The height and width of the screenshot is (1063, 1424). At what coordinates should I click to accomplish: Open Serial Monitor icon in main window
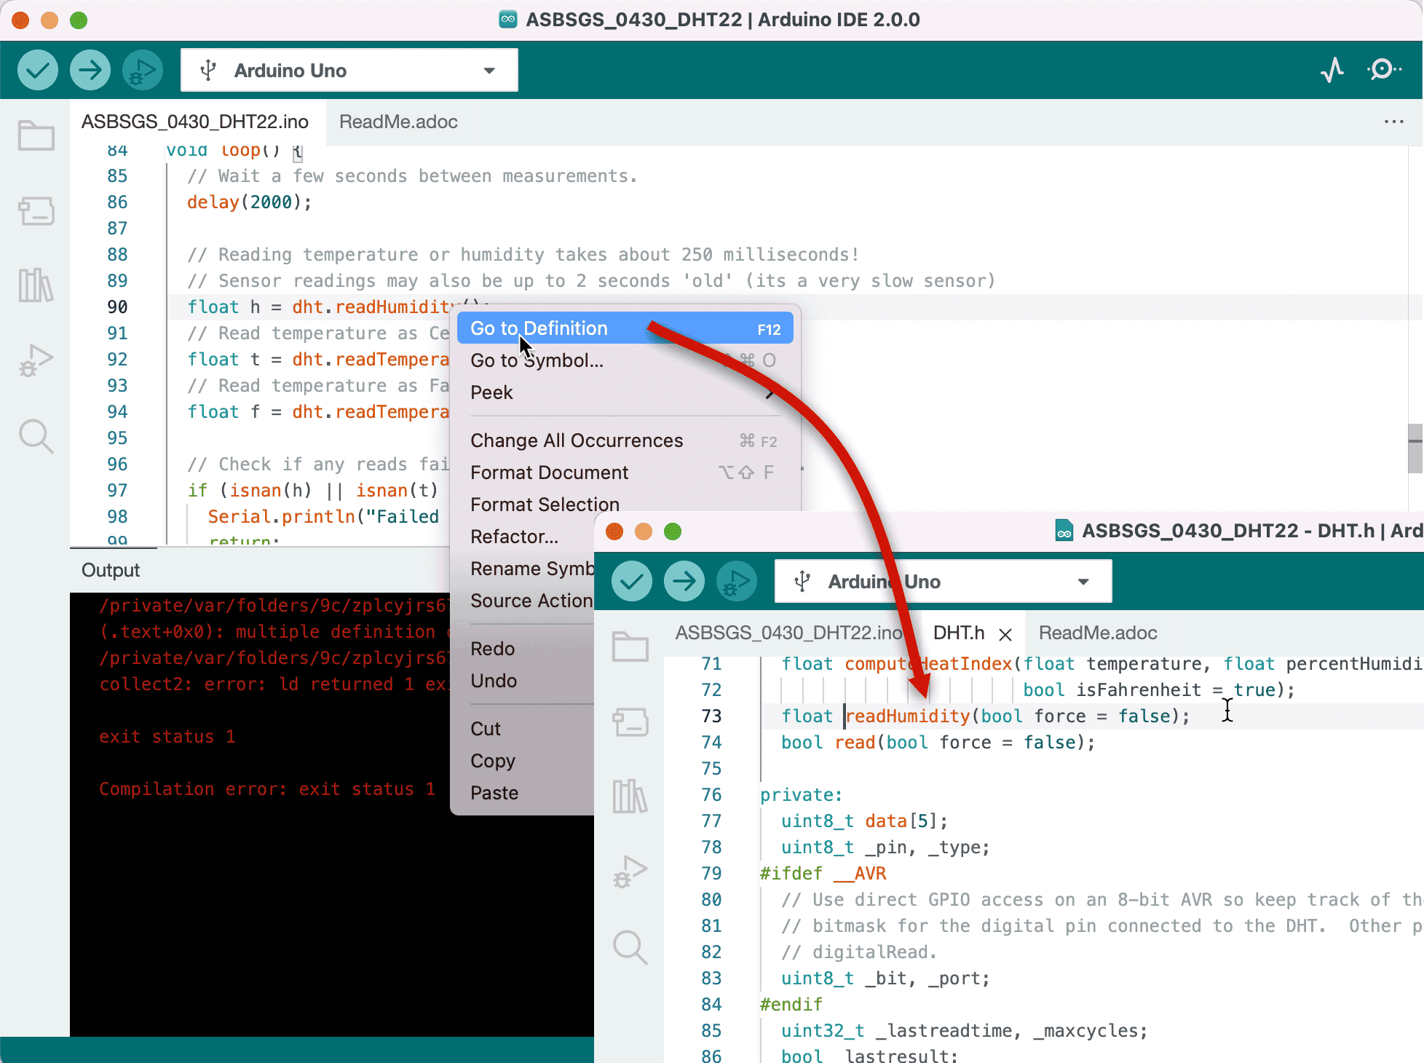tap(1383, 70)
